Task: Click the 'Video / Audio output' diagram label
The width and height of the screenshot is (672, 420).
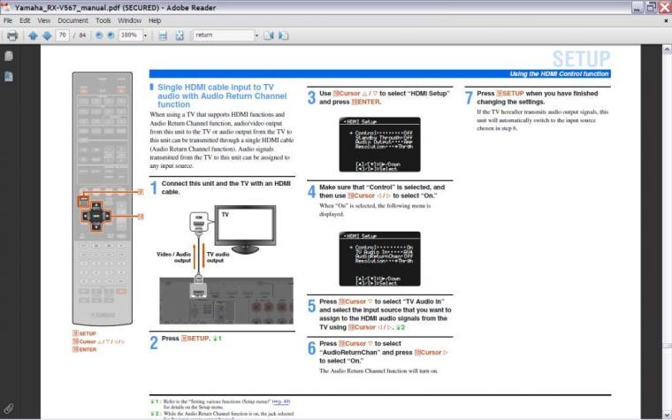Action: (173, 257)
